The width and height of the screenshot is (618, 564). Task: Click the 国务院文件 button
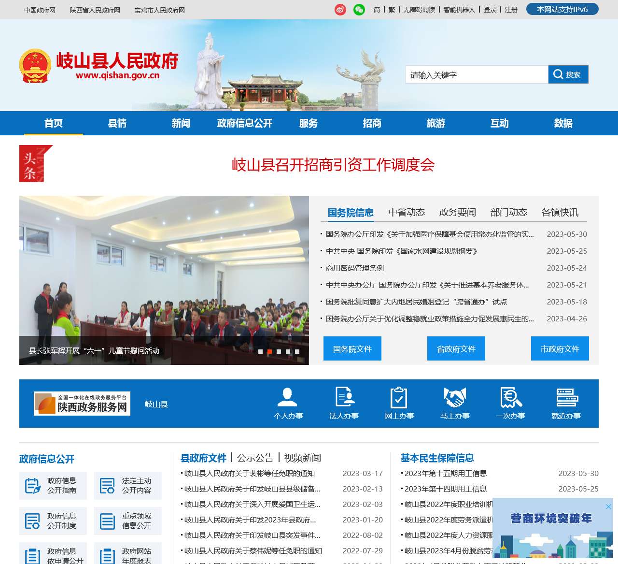click(x=352, y=348)
